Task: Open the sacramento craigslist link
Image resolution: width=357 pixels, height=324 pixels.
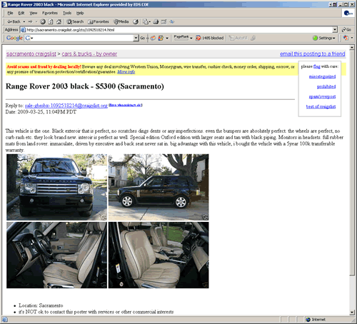Action: [x=31, y=54]
